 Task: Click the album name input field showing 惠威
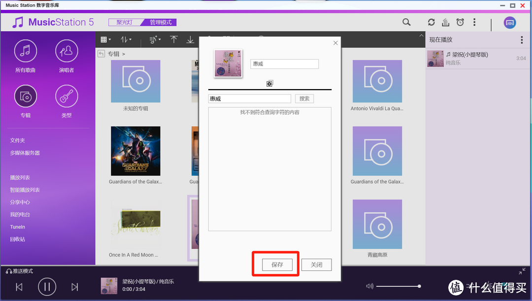284,64
